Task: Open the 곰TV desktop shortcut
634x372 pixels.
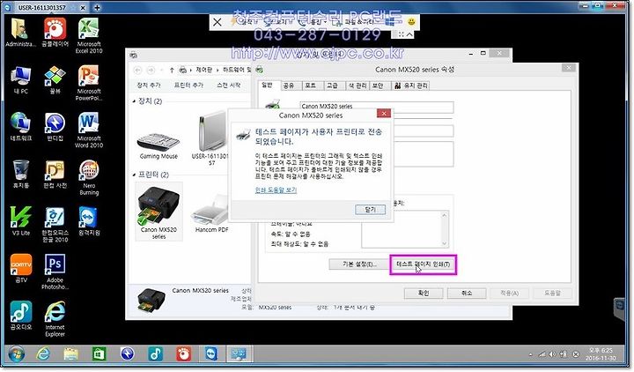Action: coord(20,268)
